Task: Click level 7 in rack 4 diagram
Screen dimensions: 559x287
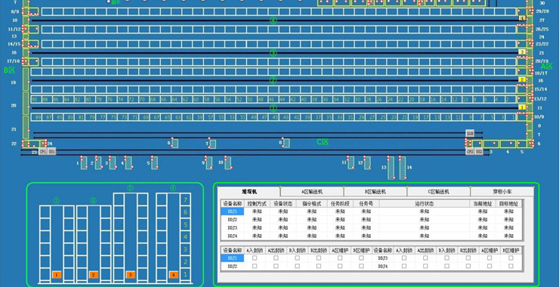Action: coord(185,200)
